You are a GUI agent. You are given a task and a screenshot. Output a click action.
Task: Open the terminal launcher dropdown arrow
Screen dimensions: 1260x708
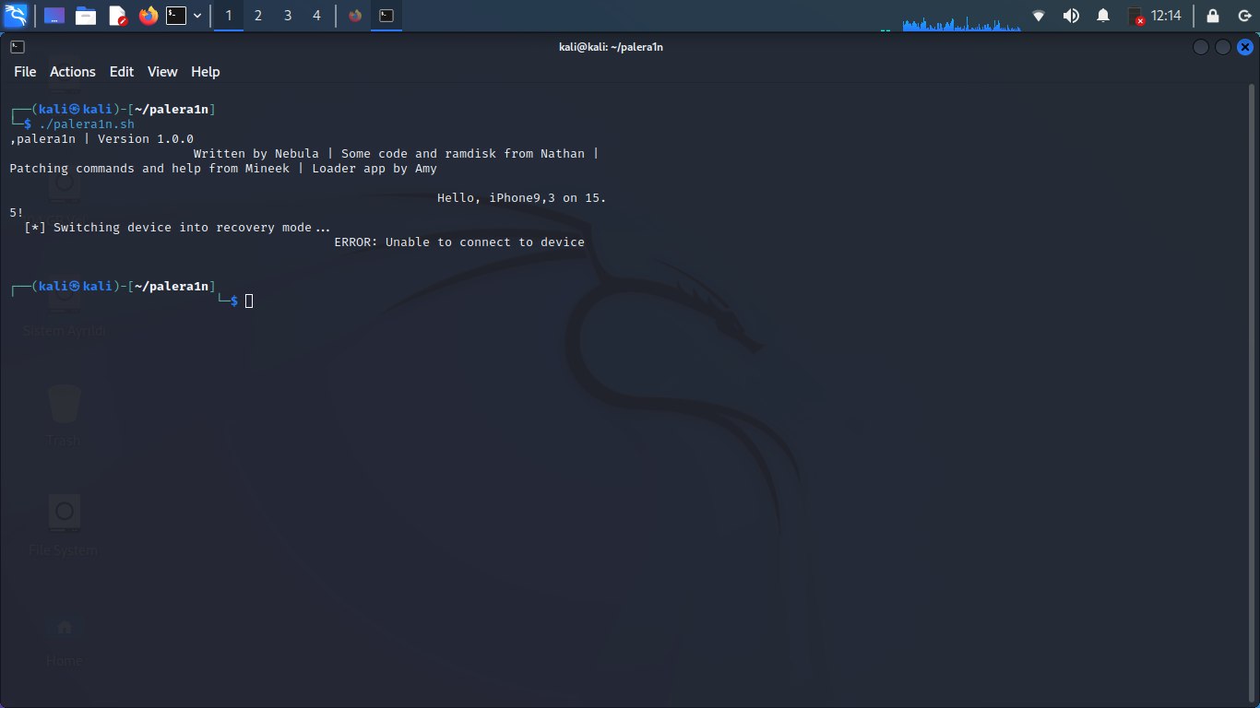coord(197,15)
